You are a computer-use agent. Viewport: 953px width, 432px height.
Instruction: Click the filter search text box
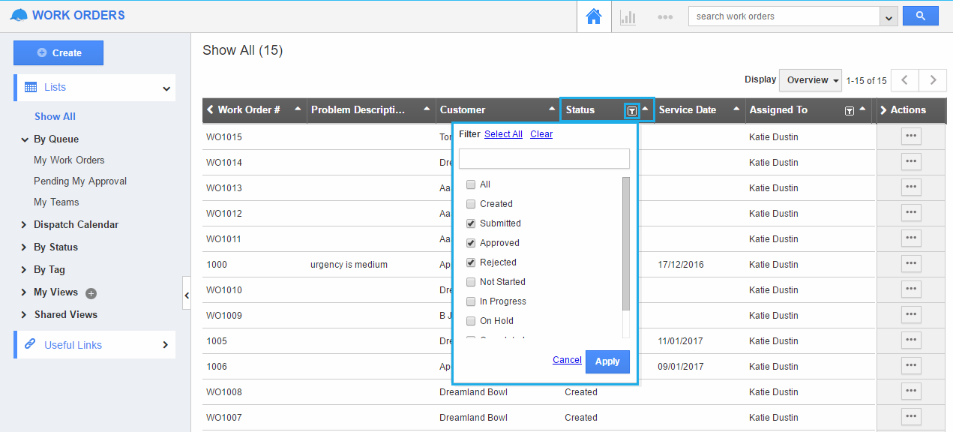click(x=544, y=158)
